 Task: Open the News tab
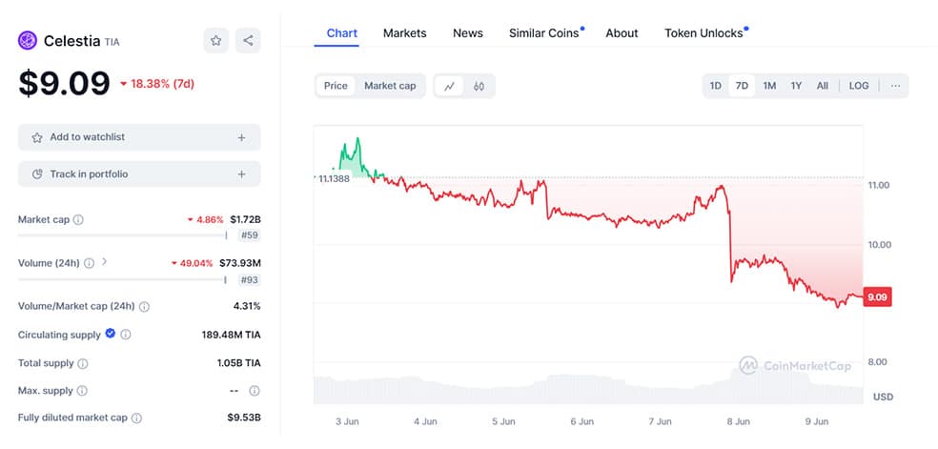coord(468,33)
